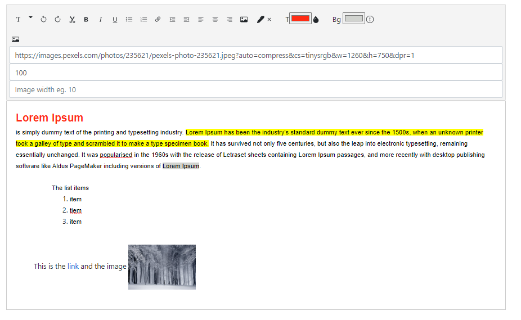Open the gray background color swatch
The image size is (521, 320).
[x=354, y=19]
